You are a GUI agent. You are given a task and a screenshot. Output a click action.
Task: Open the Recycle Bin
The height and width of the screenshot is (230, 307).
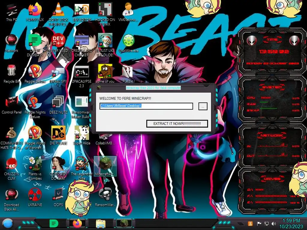point(12,74)
